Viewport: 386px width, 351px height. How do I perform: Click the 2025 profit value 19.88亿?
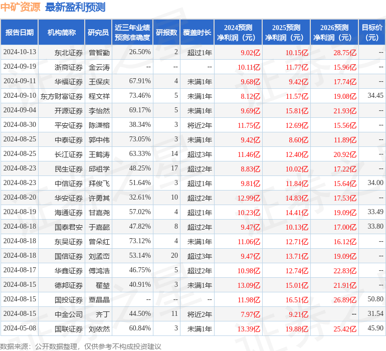(x=297, y=329)
